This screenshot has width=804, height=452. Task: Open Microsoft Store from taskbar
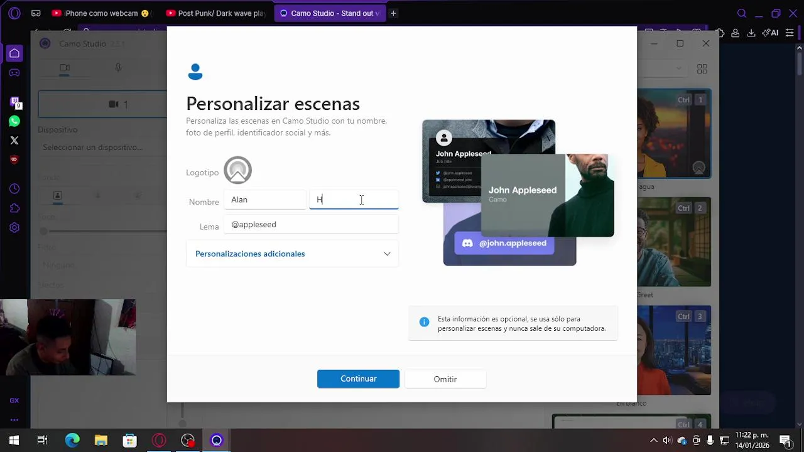coord(130,441)
